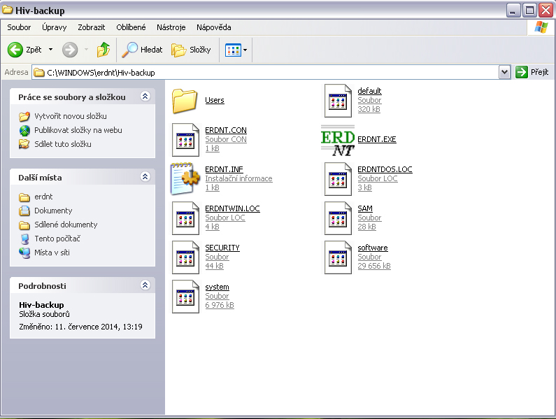Open Hledat search magnifier
This screenshot has height=419, width=556.
130,50
